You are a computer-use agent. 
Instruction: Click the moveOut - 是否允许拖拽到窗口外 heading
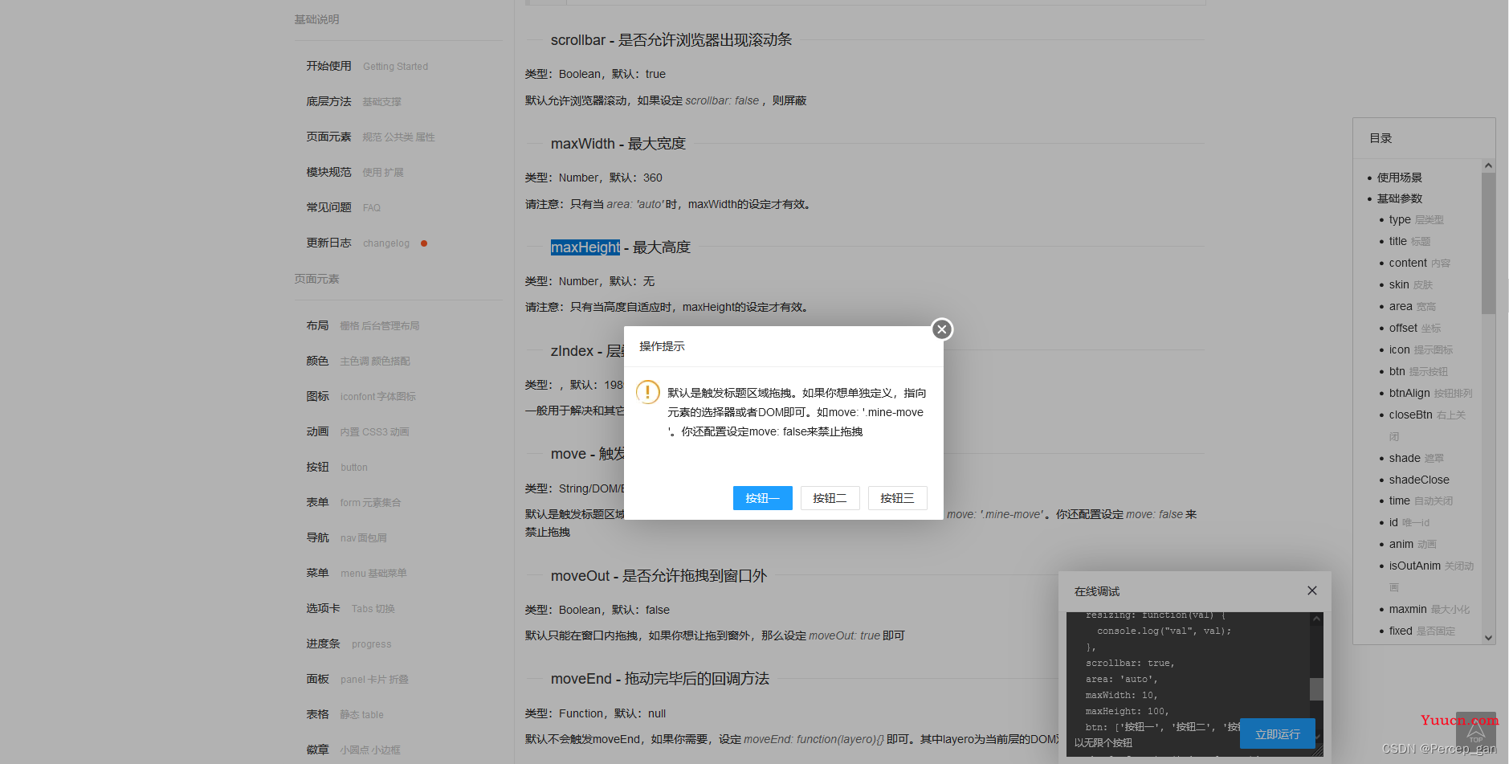(659, 576)
